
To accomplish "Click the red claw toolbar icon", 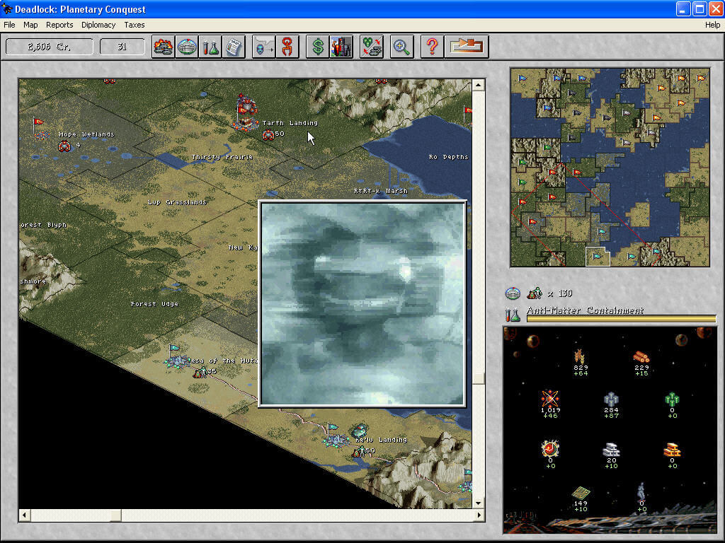I will [x=287, y=47].
